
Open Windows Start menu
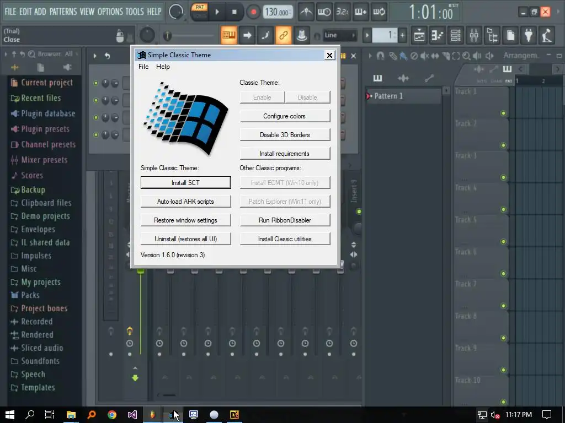(x=10, y=415)
